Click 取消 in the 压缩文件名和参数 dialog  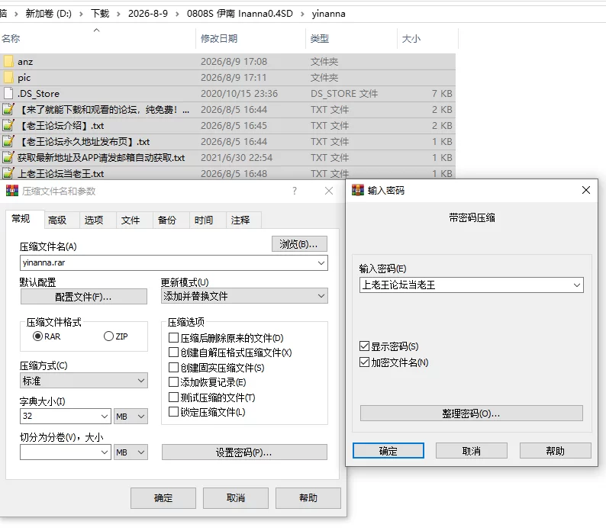pos(236,498)
